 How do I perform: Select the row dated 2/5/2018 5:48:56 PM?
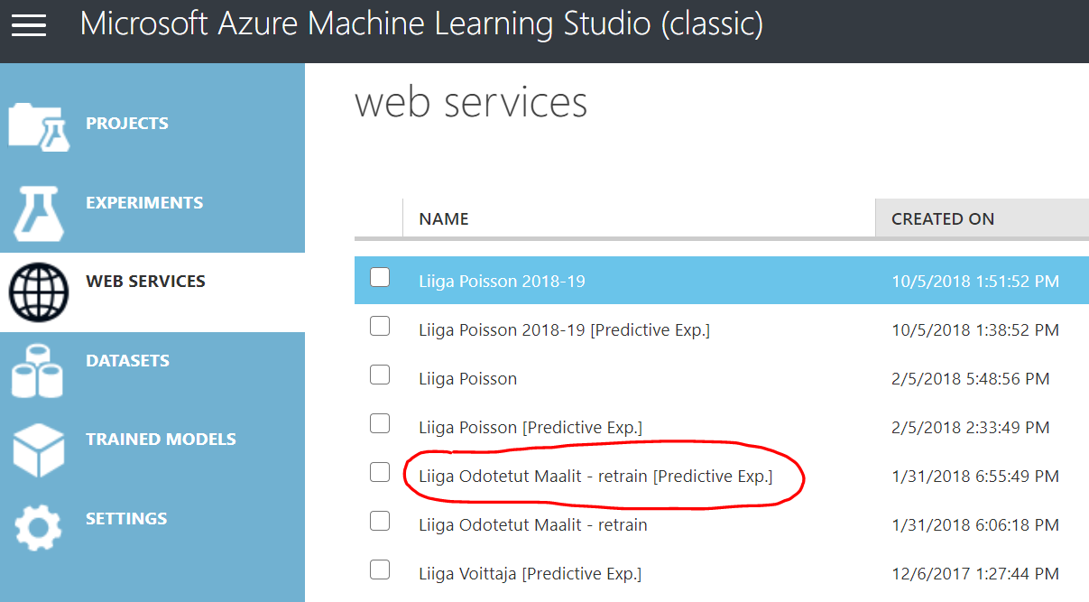point(970,379)
